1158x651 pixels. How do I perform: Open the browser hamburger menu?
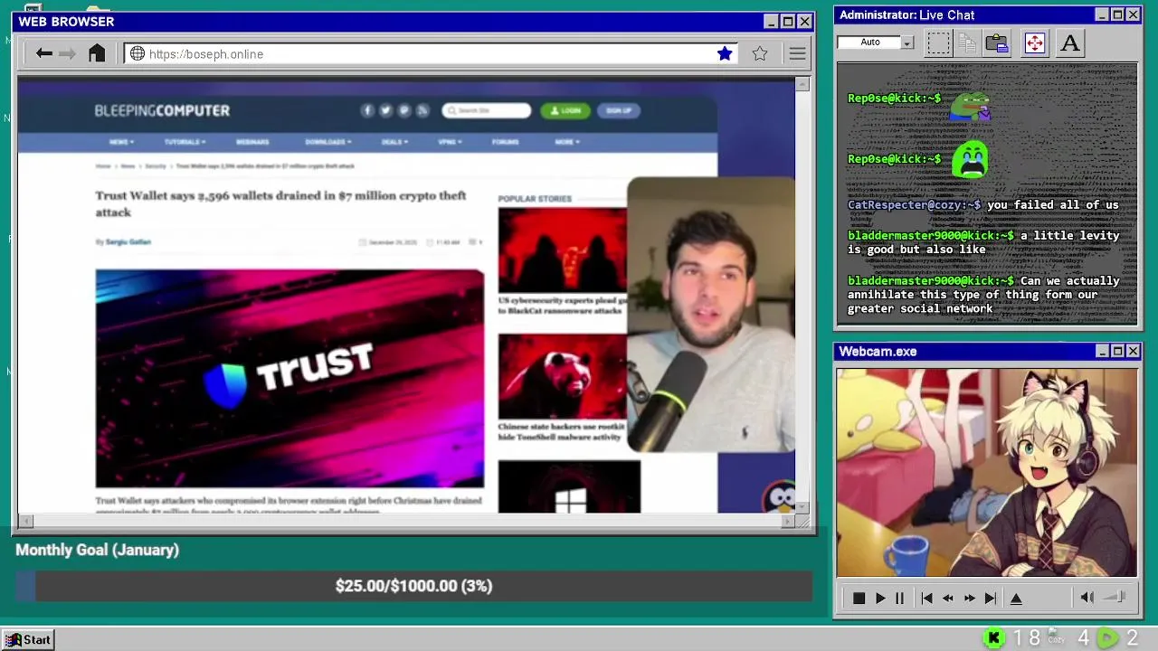[797, 53]
